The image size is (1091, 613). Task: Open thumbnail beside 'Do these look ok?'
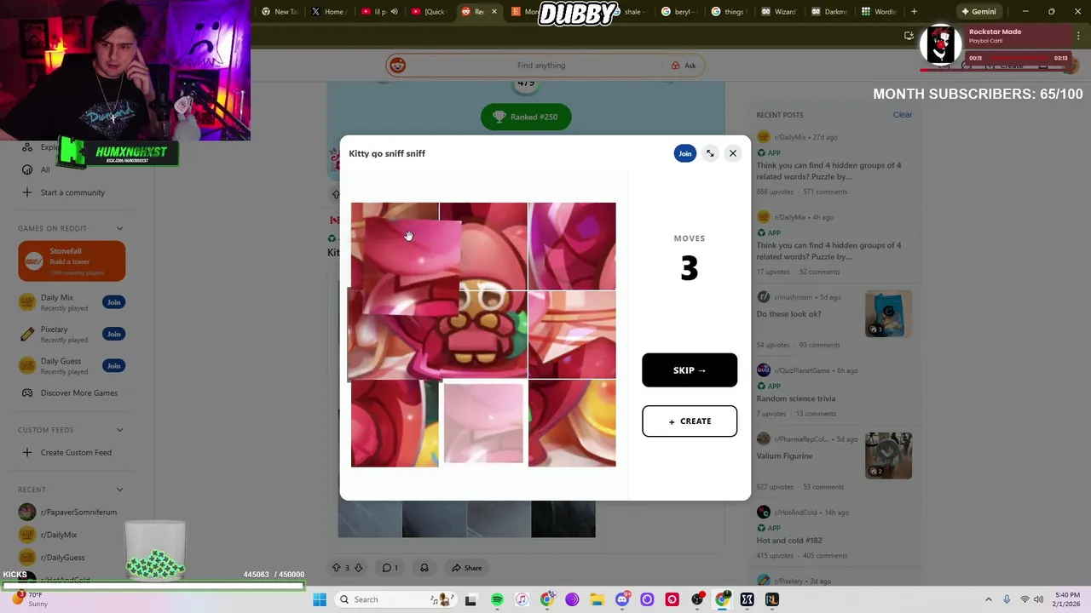coord(888,313)
